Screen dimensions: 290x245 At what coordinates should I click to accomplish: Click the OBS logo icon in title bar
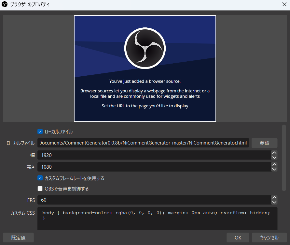[5, 4]
